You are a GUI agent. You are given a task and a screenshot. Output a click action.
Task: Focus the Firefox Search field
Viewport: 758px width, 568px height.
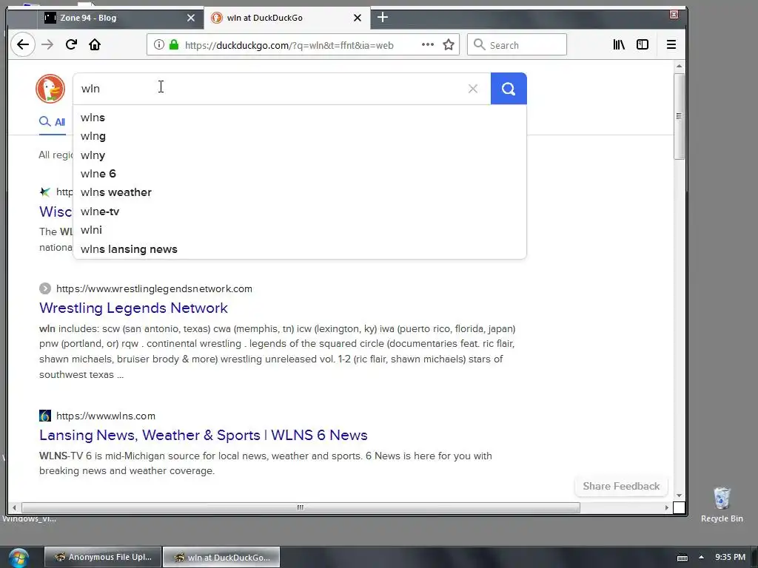click(517, 45)
